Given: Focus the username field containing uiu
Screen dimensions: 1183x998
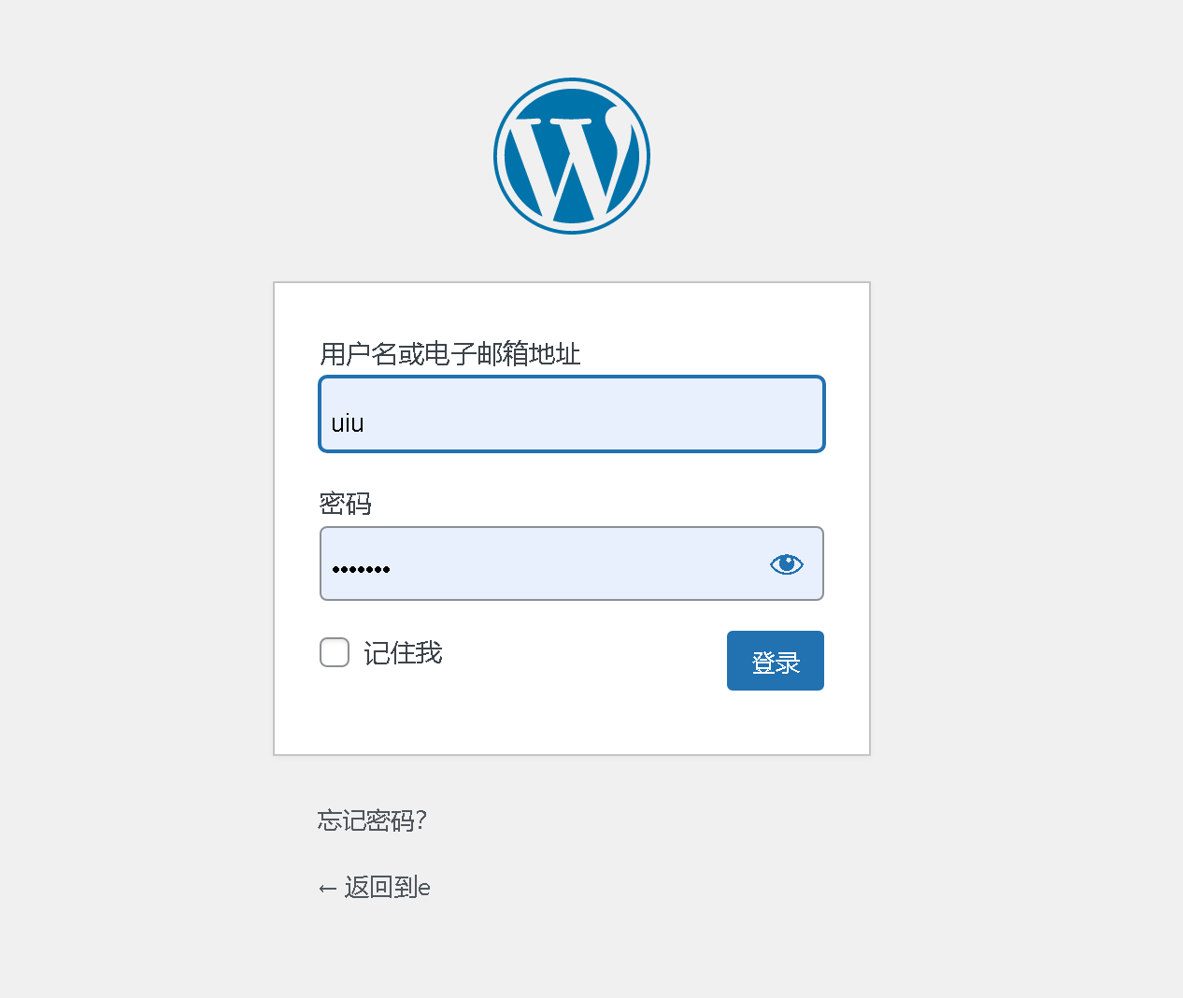Looking at the screenshot, I should [x=571, y=414].
